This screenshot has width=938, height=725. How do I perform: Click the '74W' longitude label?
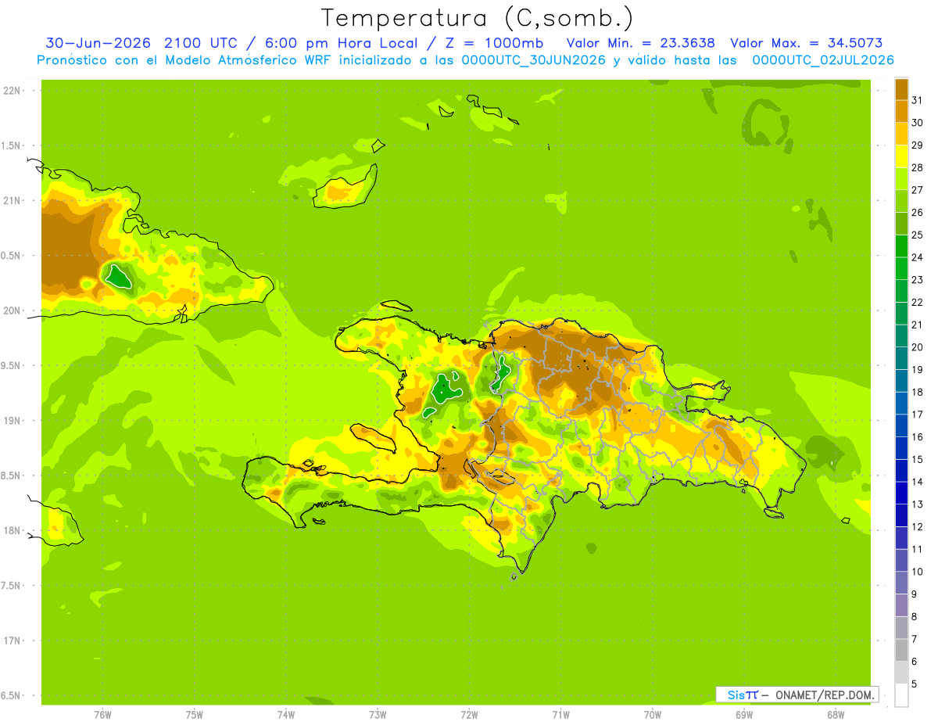point(286,715)
